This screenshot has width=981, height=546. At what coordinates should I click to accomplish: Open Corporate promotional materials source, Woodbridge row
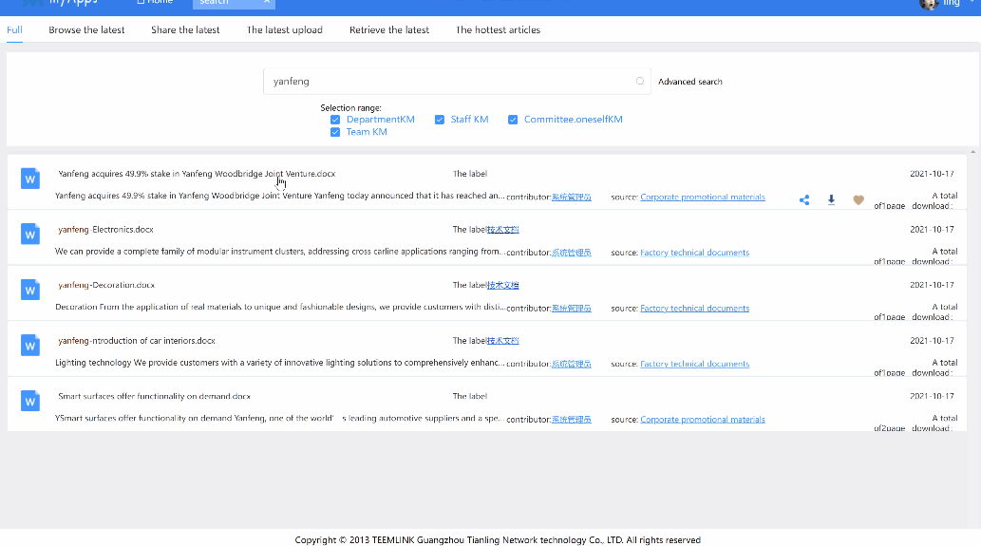point(703,197)
